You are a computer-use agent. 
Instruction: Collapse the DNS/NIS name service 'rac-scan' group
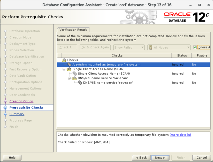click(x=69, y=78)
